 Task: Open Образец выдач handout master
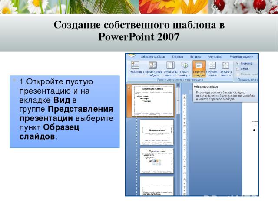pos(212,68)
